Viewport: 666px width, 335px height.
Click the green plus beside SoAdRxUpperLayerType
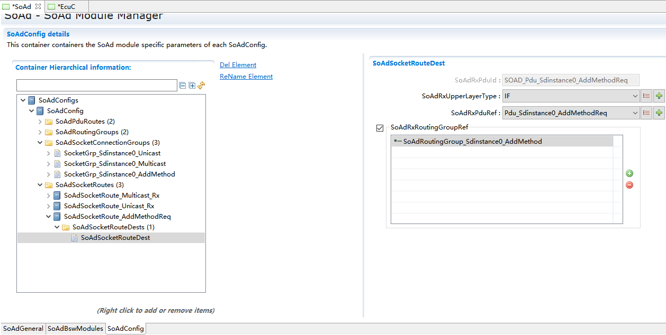tap(659, 96)
